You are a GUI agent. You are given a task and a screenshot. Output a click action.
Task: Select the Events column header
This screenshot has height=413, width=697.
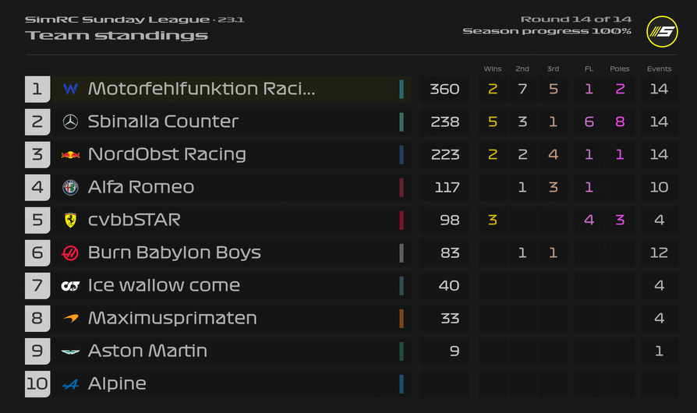coord(659,69)
